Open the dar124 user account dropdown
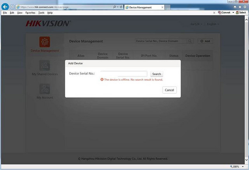 (196, 24)
